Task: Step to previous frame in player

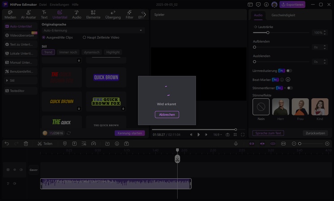Action: 191,134
